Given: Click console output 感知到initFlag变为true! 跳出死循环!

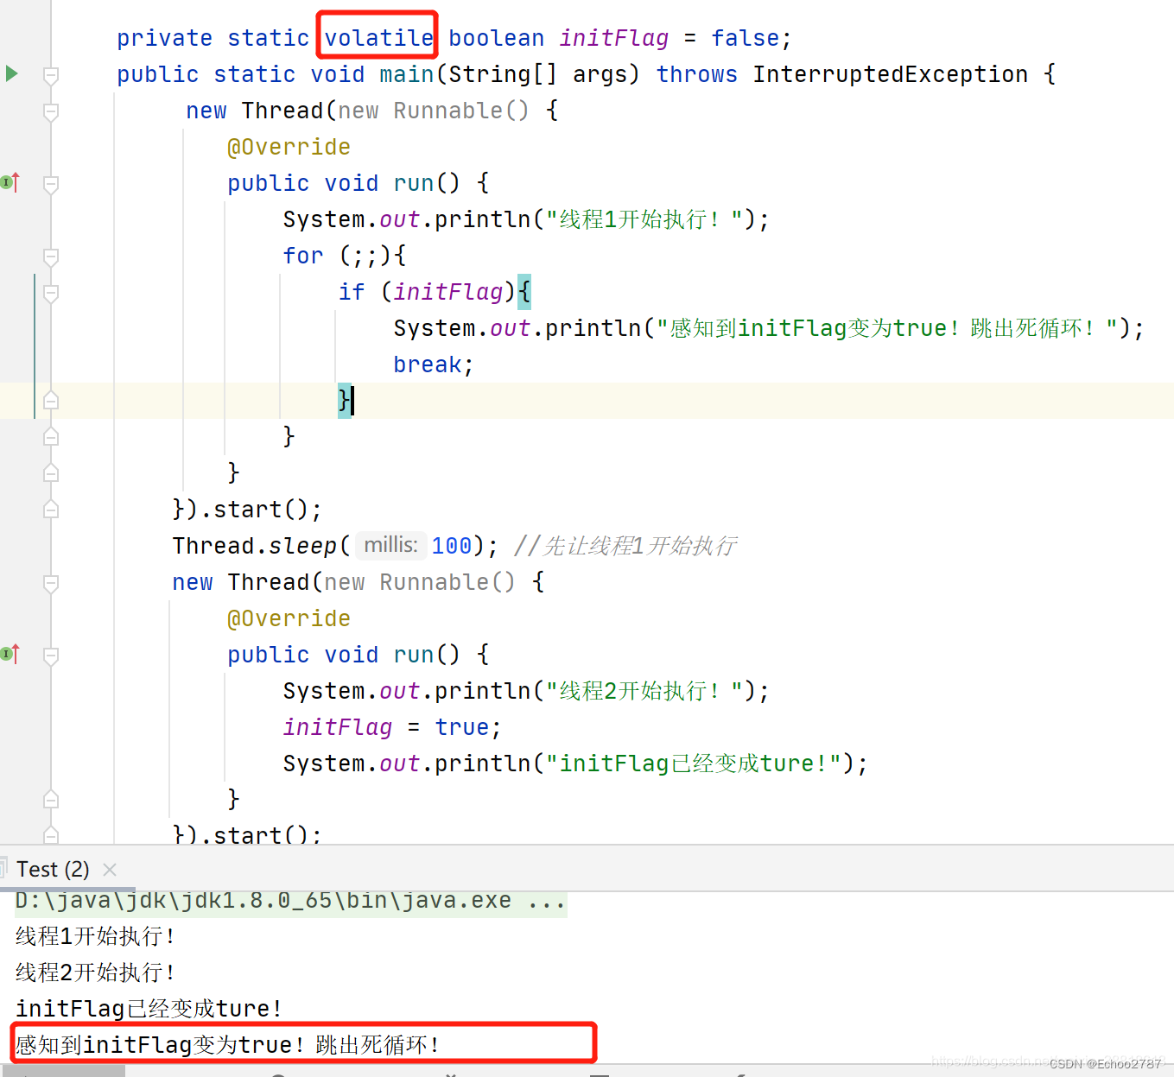Looking at the screenshot, I should pyautogui.click(x=227, y=1045).
